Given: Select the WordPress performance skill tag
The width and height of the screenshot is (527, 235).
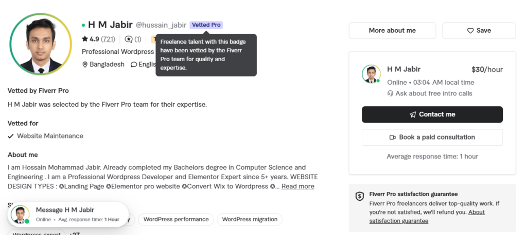Looking at the screenshot, I should tap(176, 220).
